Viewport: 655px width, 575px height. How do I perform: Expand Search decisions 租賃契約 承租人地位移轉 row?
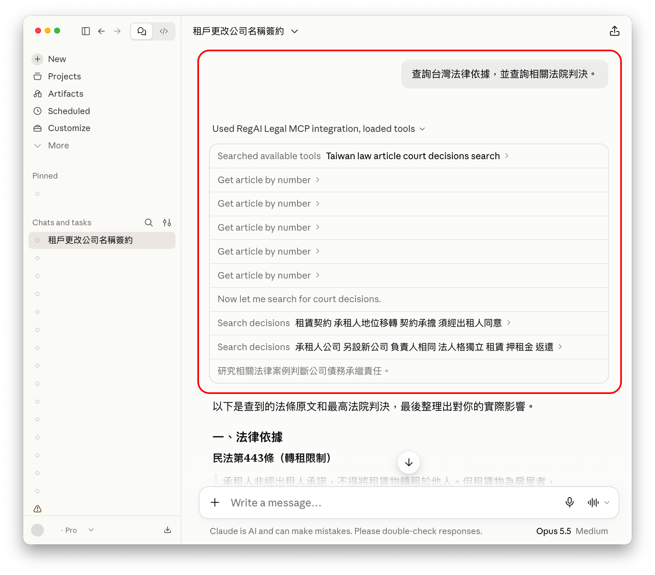[x=409, y=323]
